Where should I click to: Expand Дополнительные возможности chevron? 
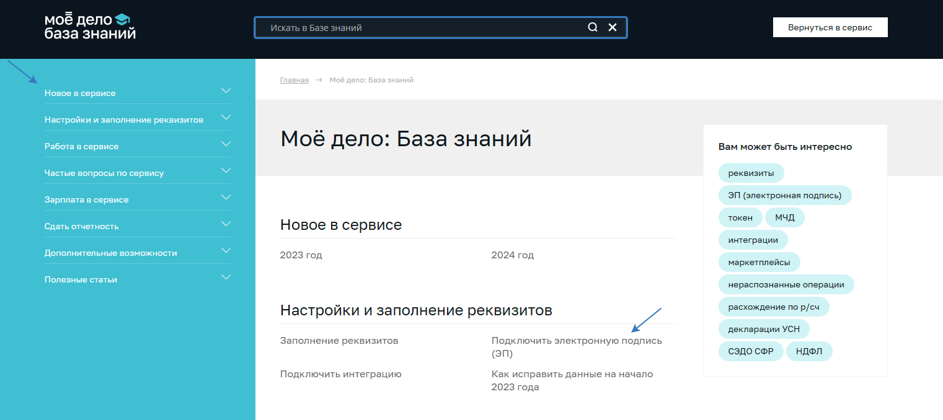(226, 250)
